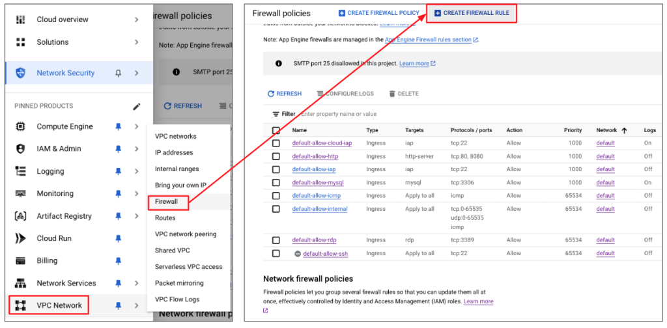Check the default-allow-rdp row checkbox

(276, 241)
